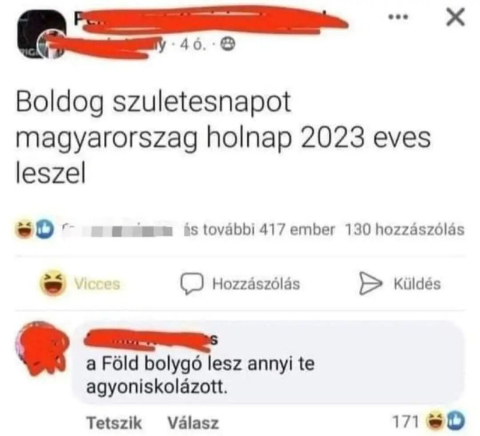Open the laughing reaction in post summary

(x=25, y=229)
